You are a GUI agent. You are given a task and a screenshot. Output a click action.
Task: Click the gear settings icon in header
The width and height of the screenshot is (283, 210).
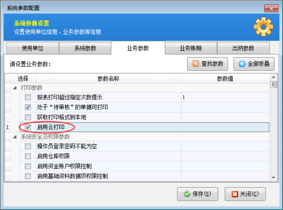263,27
